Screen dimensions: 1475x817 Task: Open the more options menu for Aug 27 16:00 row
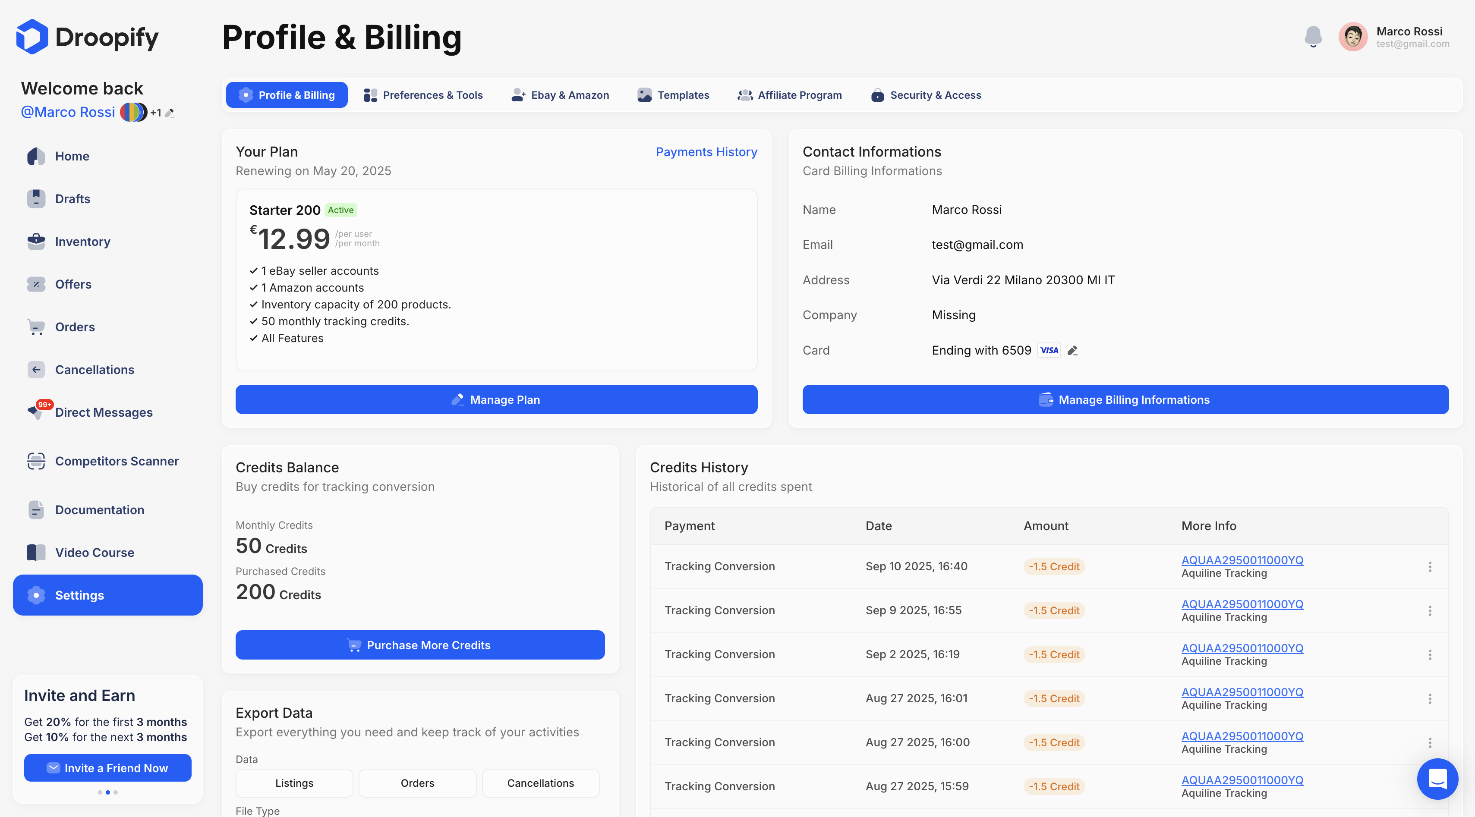pyautogui.click(x=1430, y=742)
